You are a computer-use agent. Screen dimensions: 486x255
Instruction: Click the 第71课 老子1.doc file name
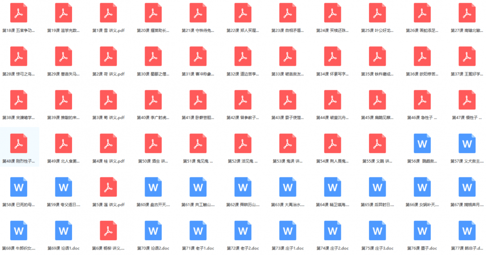click(198, 248)
